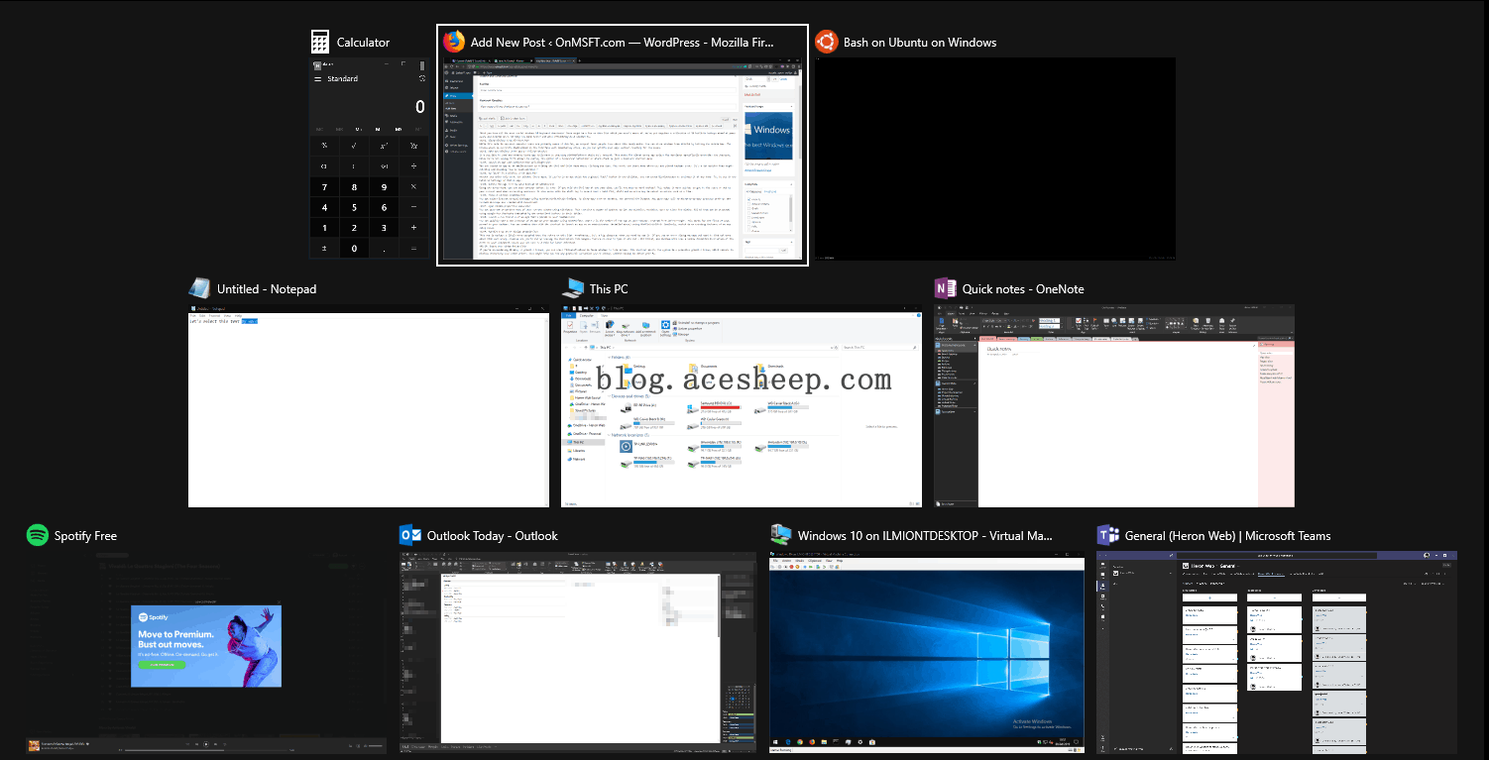This screenshot has height=760, width=1489.
Task: Click the 1 key in Calculator
Action: 324,228
